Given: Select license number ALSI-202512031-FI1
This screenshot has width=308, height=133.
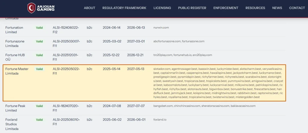Looking at the screenshot, I should click(66, 57).
